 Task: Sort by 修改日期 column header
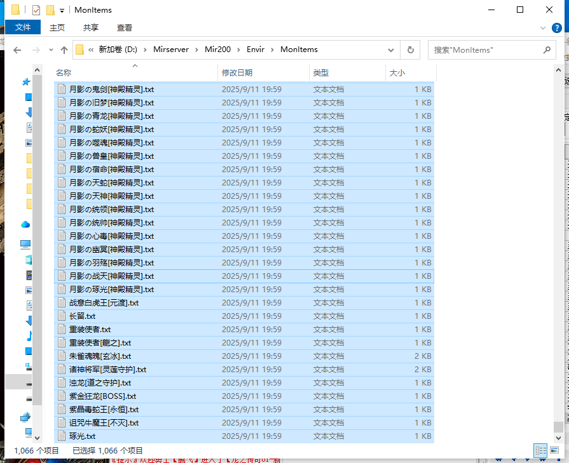(x=263, y=73)
